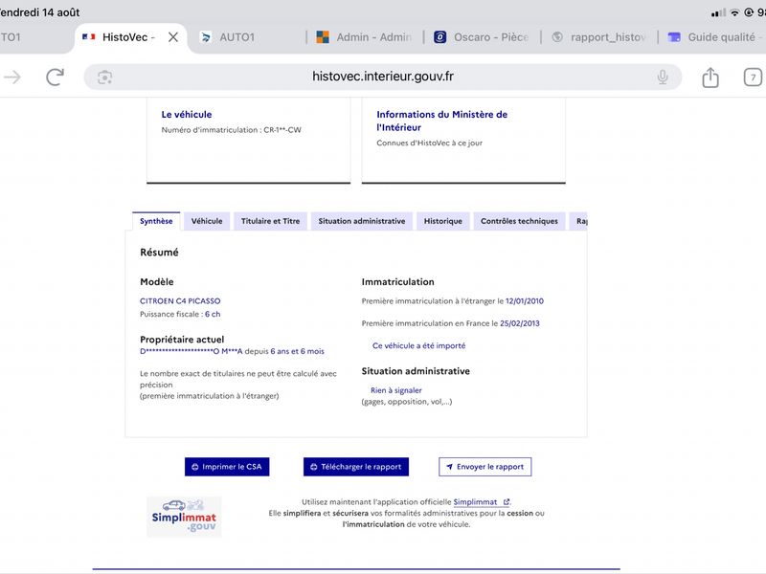Click the date 'vendredi 14 août' in status bar
Screen dimensions: 766x574
[x=39, y=12]
